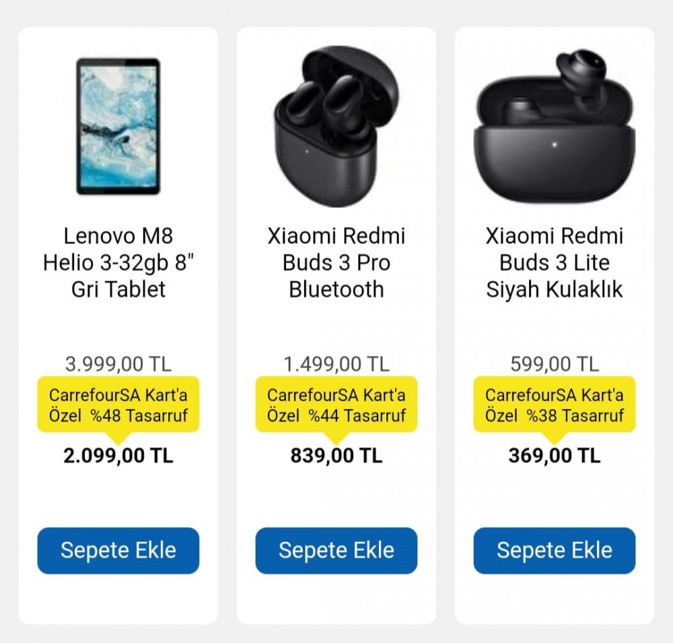The height and width of the screenshot is (643, 673).
Task: Add Redmi Buds 3 Lite to cart
Action: pyautogui.click(x=554, y=550)
